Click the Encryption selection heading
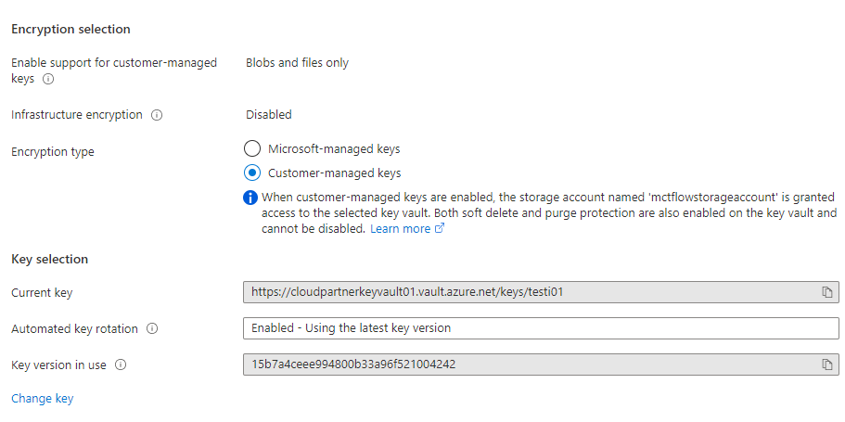The height and width of the screenshot is (422, 845). (x=70, y=30)
